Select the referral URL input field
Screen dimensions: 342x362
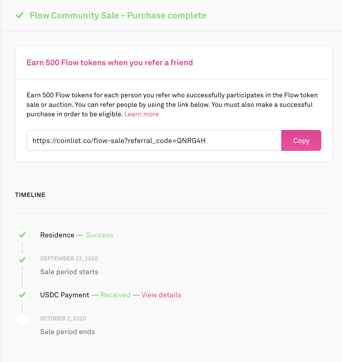[x=154, y=140]
